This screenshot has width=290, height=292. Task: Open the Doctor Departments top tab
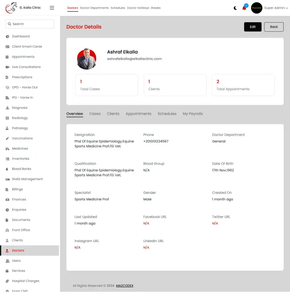click(94, 8)
